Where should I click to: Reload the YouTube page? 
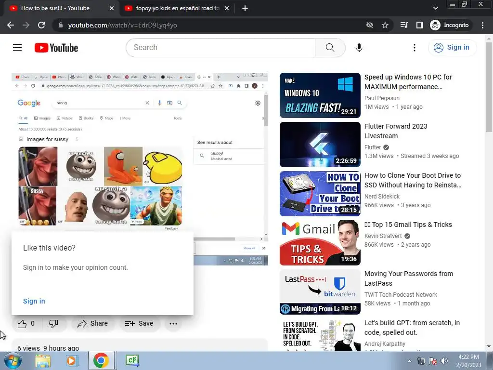click(41, 25)
